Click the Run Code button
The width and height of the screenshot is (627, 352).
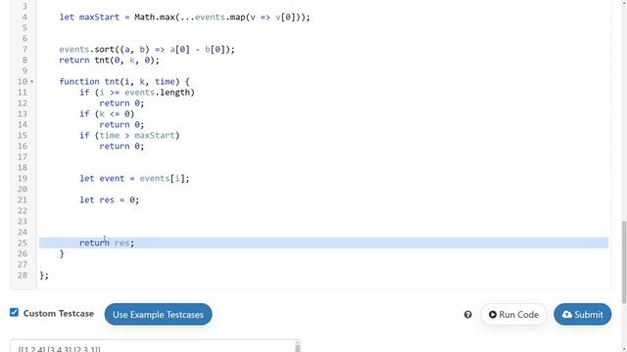click(x=513, y=315)
